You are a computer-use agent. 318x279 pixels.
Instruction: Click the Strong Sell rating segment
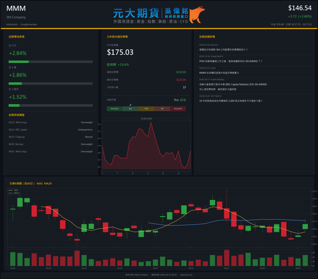(x=178, y=109)
